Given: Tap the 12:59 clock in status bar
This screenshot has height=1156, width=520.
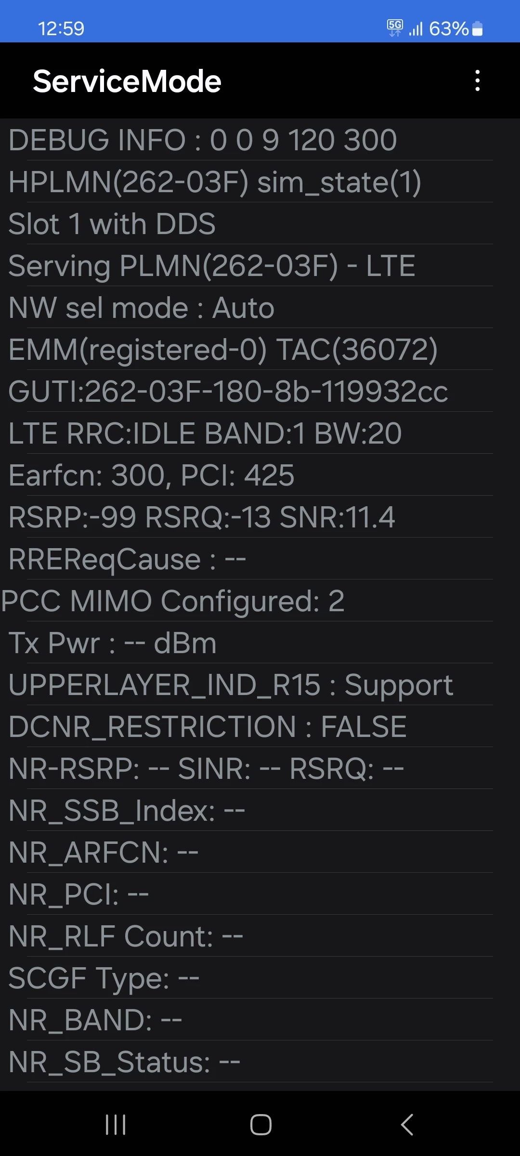Looking at the screenshot, I should click(x=61, y=29).
